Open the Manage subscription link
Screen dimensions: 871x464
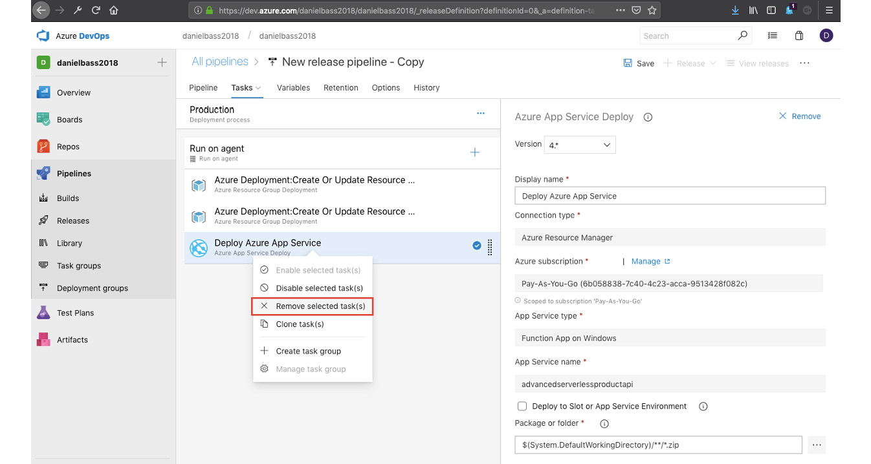pos(651,262)
